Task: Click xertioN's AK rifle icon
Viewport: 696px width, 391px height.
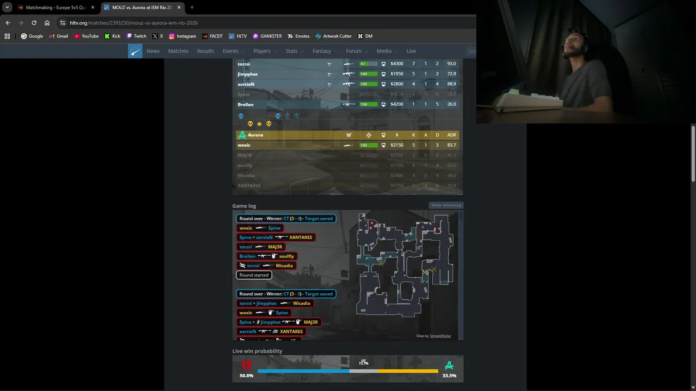Action: coord(349,84)
